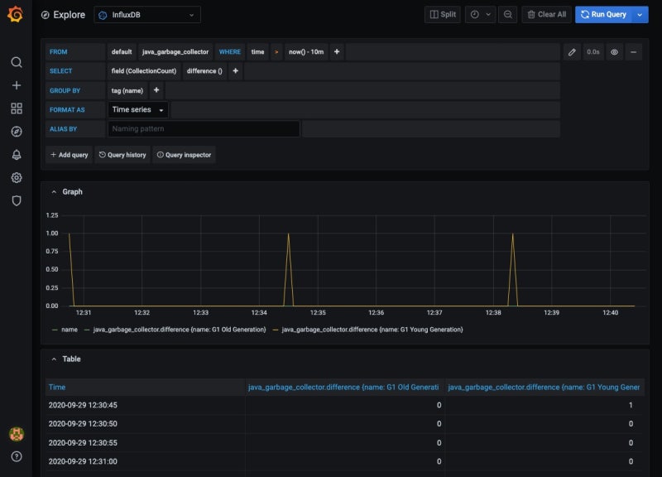The image size is (662, 477).
Task: Open Grafana dashboard search
Action: [17, 62]
